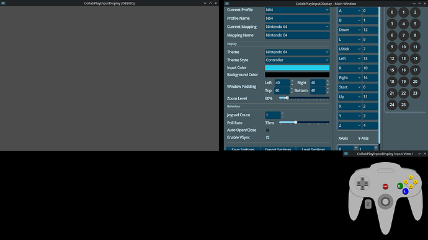The width and height of the screenshot is (428, 240).
Task: Click the D-pad on the N64 controller
Action: (362, 183)
